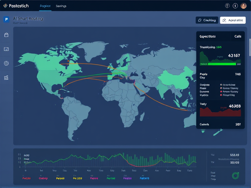Screen dimensions: 251x188
Task: Select the package box icon in left sidebar
Action: click(6, 35)
